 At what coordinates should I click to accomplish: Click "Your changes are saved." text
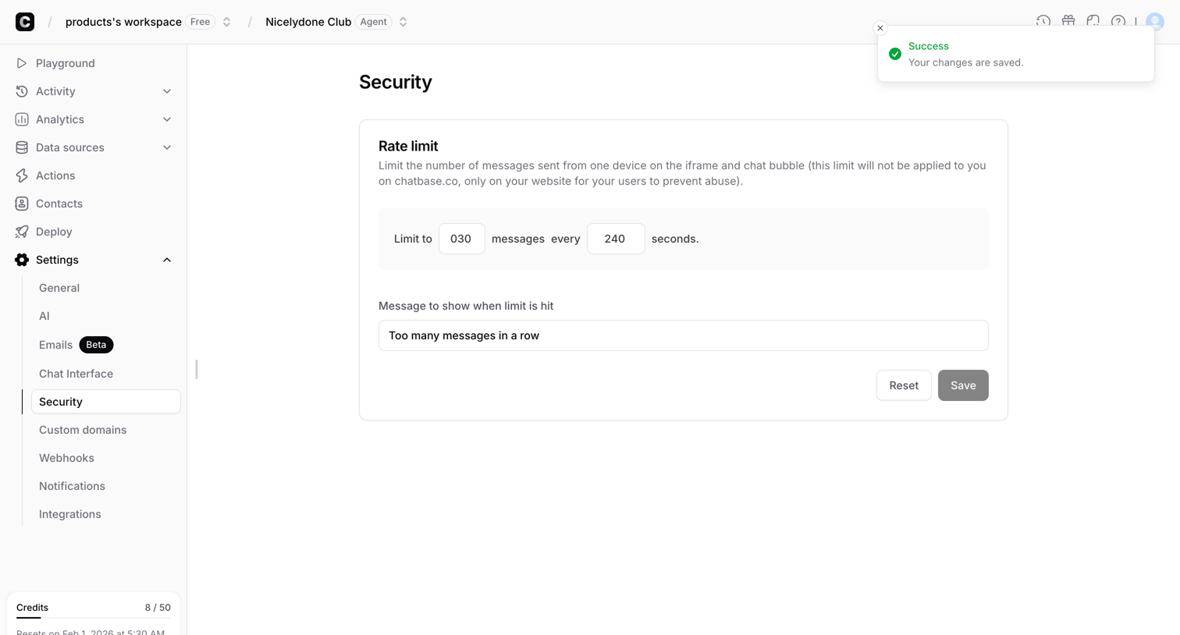(966, 62)
